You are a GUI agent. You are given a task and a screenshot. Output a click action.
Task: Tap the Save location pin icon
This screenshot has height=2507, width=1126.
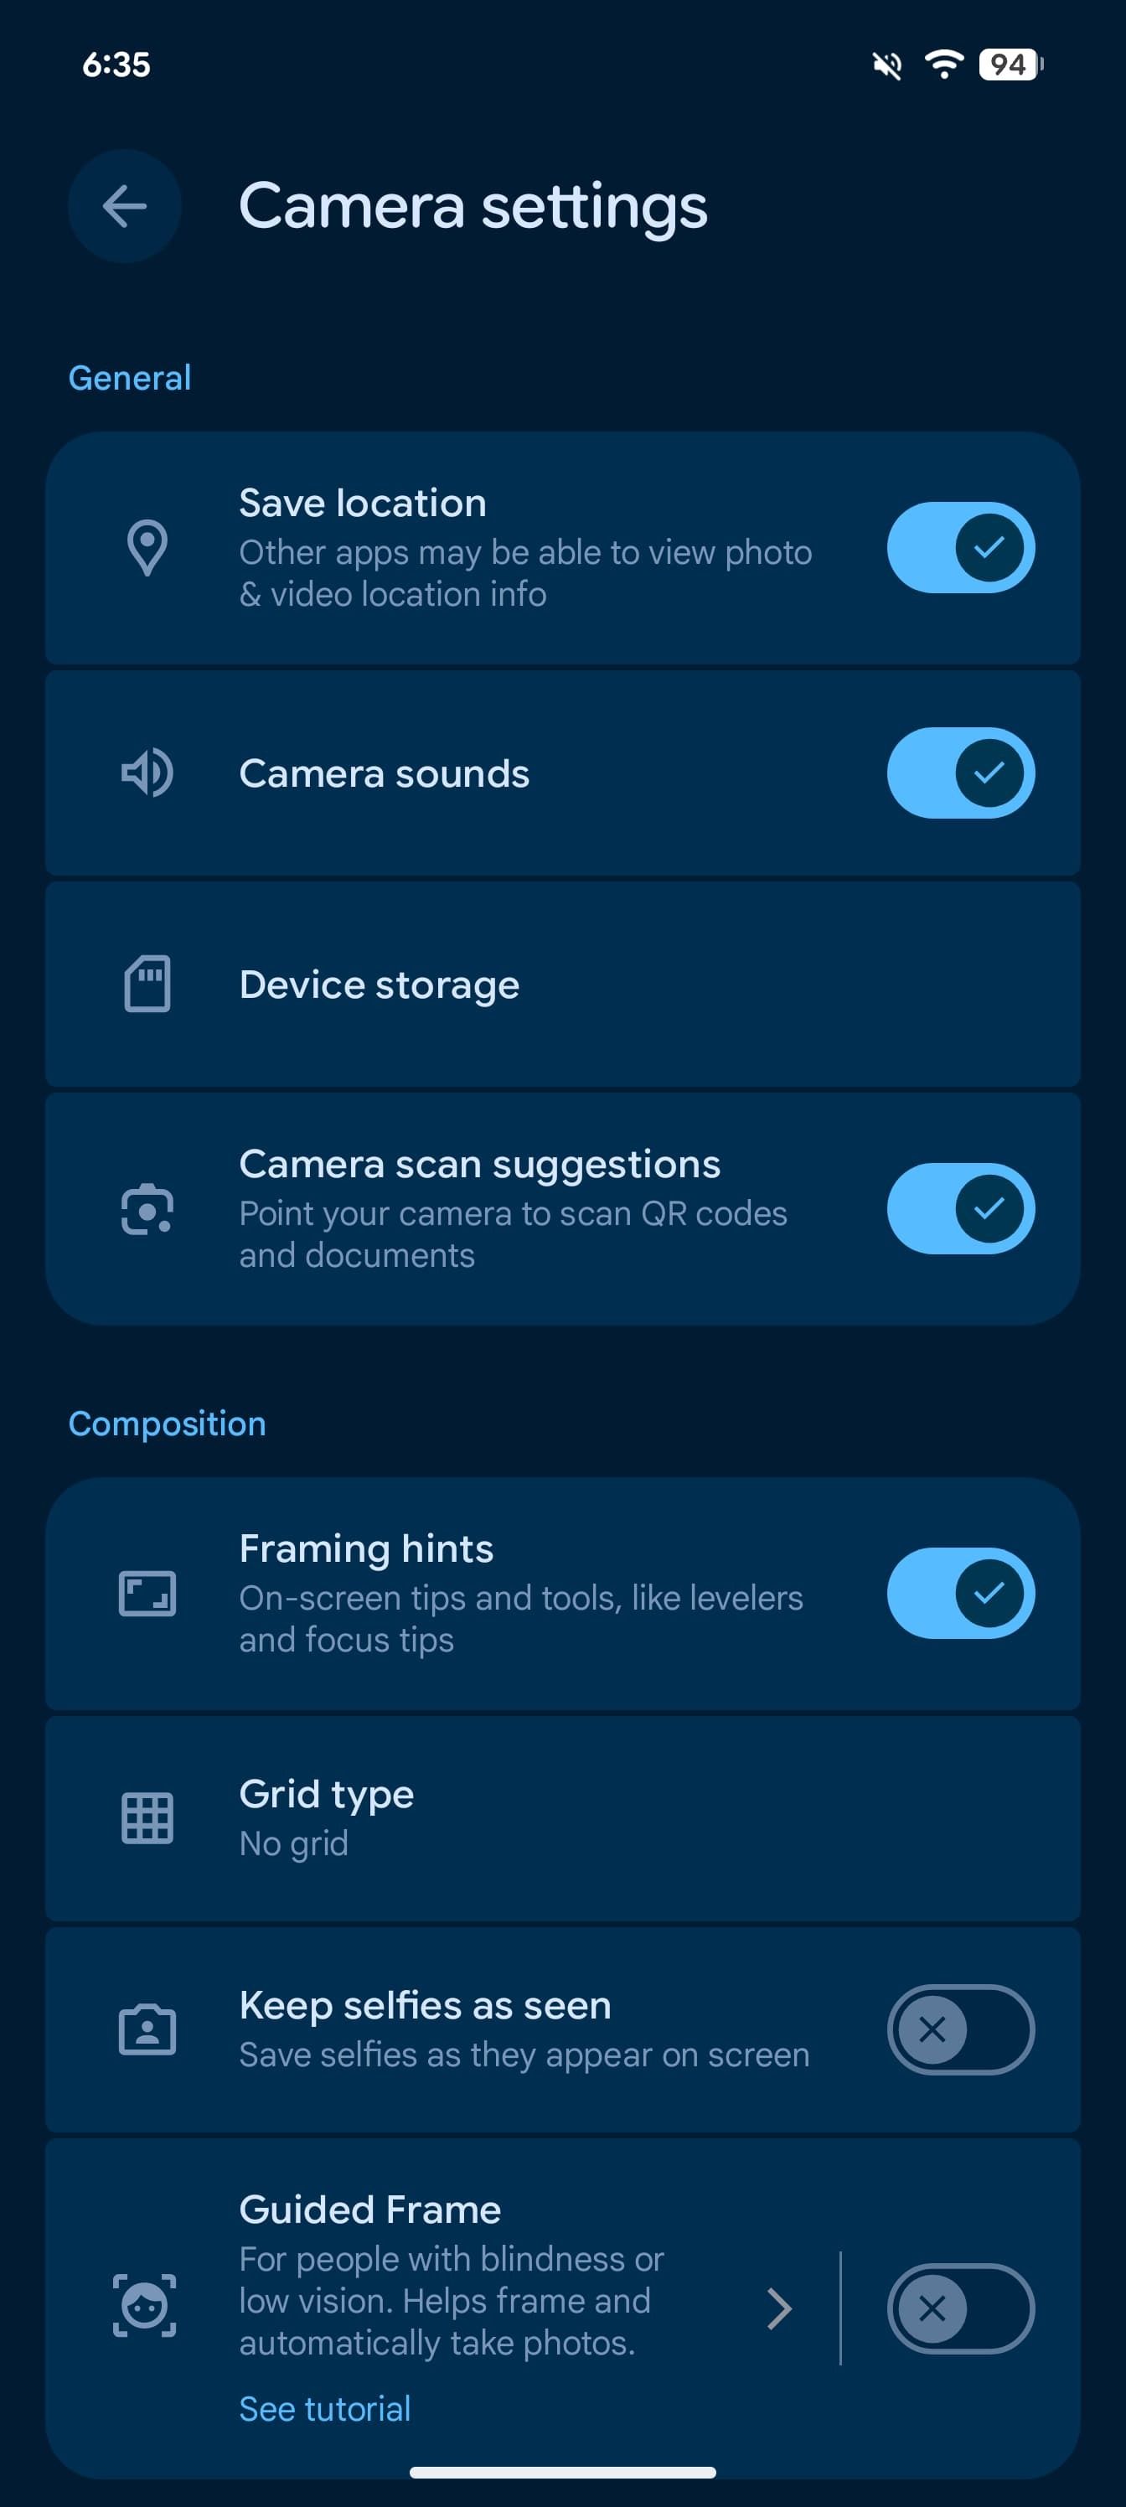(147, 548)
